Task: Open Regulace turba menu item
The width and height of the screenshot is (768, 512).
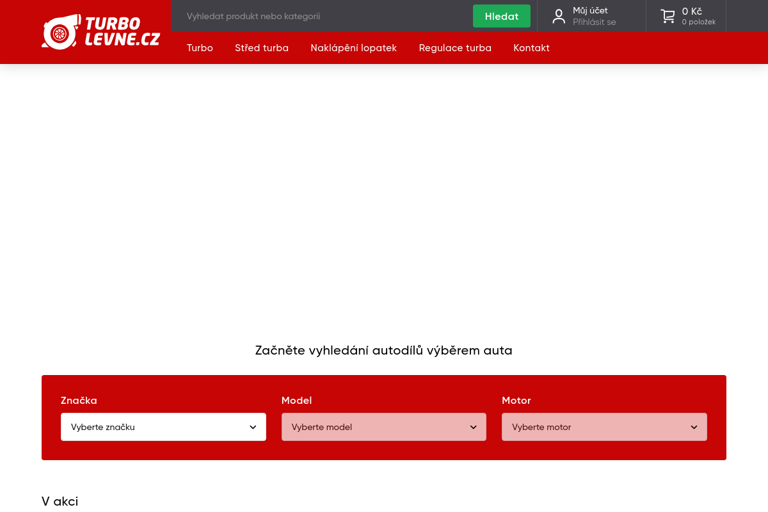Action: (455, 48)
